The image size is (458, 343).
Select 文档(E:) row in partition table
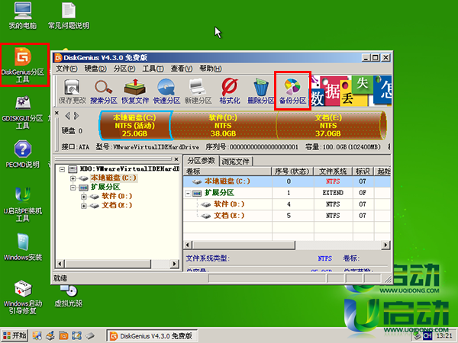tap(287, 216)
